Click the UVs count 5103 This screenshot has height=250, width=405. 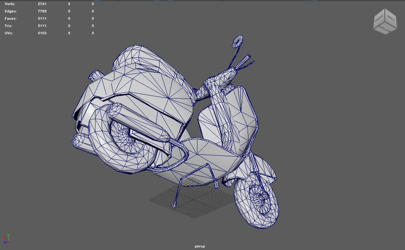pyautogui.click(x=42, y=33)
